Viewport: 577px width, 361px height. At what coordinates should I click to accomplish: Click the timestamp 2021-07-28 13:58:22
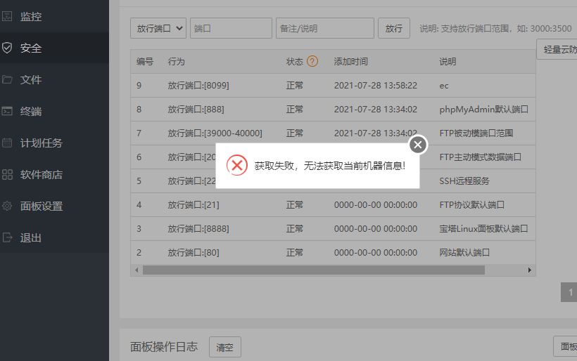coord(375,86)
